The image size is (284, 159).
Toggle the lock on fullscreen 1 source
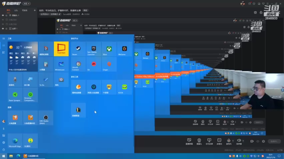6,29
